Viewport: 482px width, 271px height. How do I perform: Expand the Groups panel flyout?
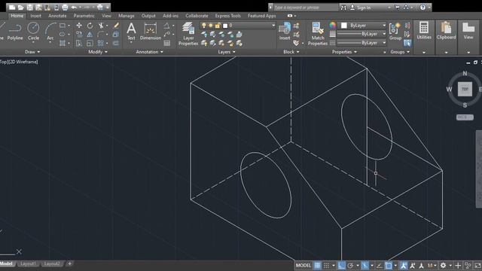coord(400,52)
